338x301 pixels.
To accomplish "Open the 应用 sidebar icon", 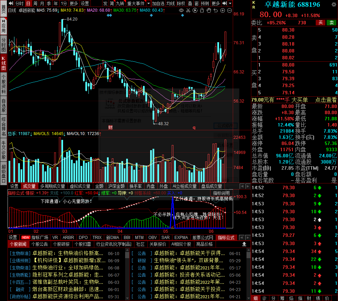I will tap(3, 26).
